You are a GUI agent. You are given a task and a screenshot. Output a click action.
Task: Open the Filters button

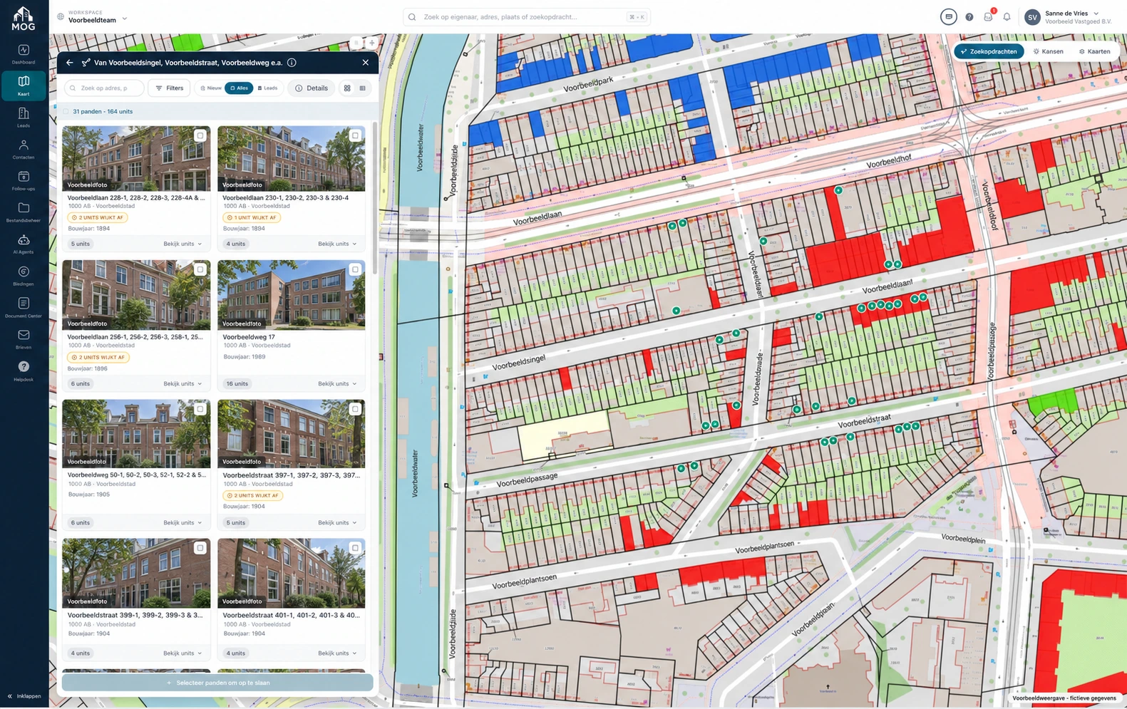169,88
